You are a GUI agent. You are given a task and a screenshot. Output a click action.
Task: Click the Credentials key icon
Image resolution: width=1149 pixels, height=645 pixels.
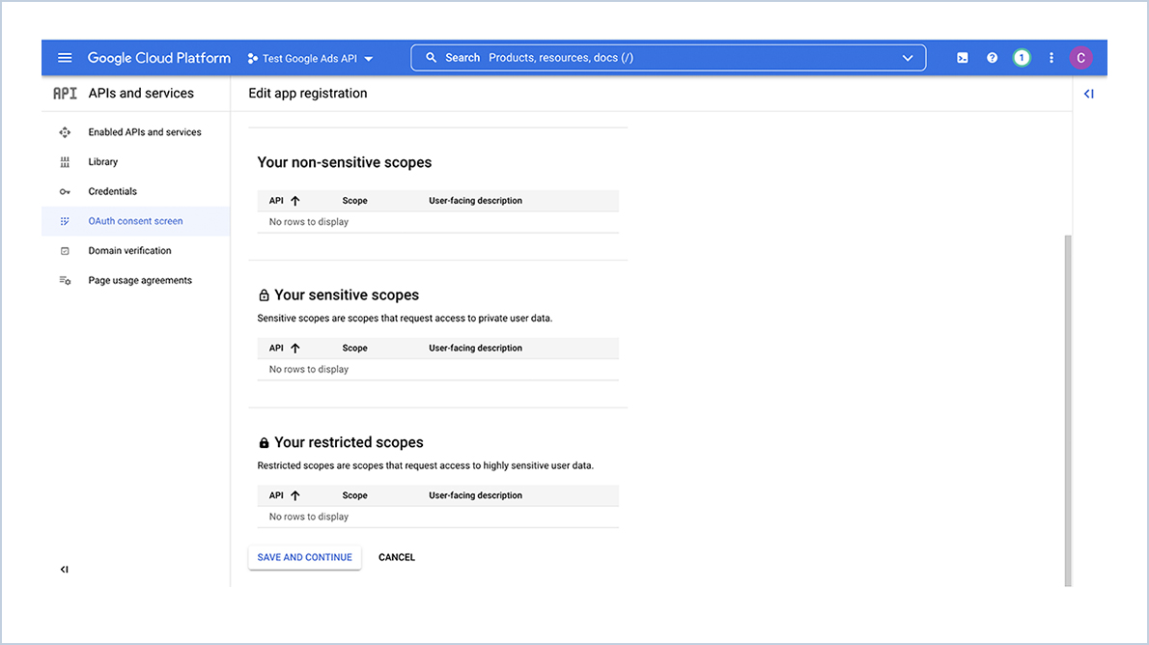[x=63, y=191]
